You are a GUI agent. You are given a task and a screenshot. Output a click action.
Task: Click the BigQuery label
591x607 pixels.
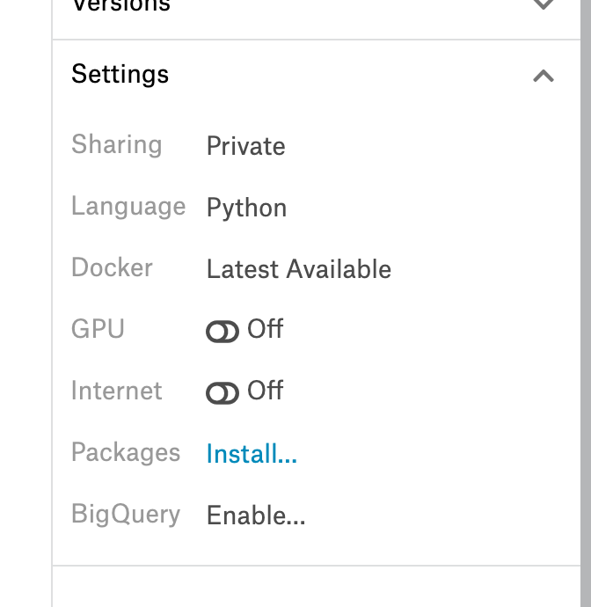(x=126, y=514)
